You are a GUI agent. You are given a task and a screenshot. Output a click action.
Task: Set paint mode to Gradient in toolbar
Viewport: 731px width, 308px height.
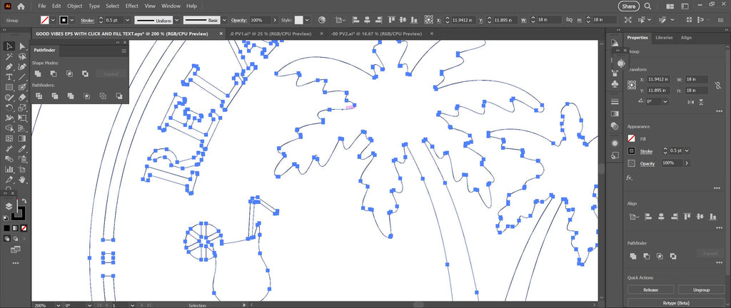pyautogui.click(x=16, y=228)
